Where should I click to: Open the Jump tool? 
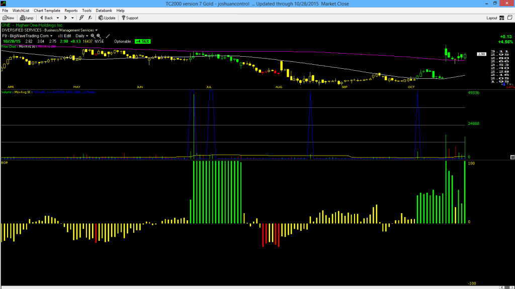point(27,18)
